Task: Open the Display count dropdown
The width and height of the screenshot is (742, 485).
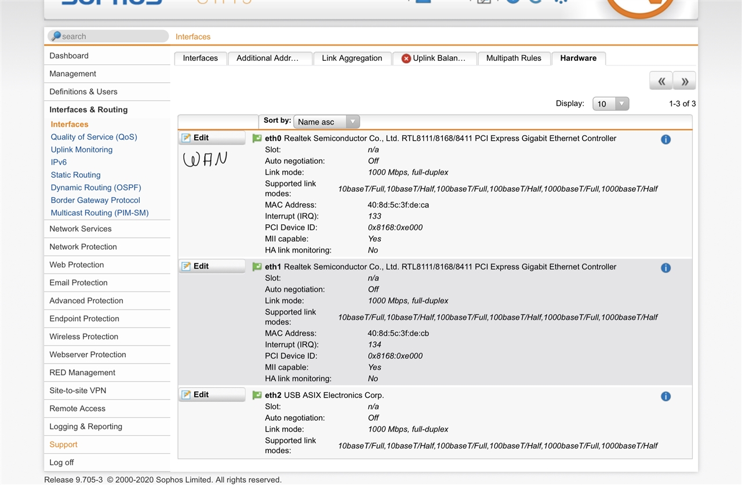Action: [610, 104]
